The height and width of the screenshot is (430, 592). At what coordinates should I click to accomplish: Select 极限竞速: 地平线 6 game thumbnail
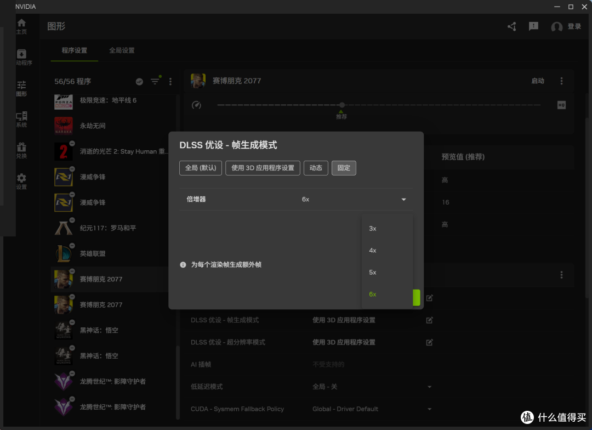click(64, 101)
